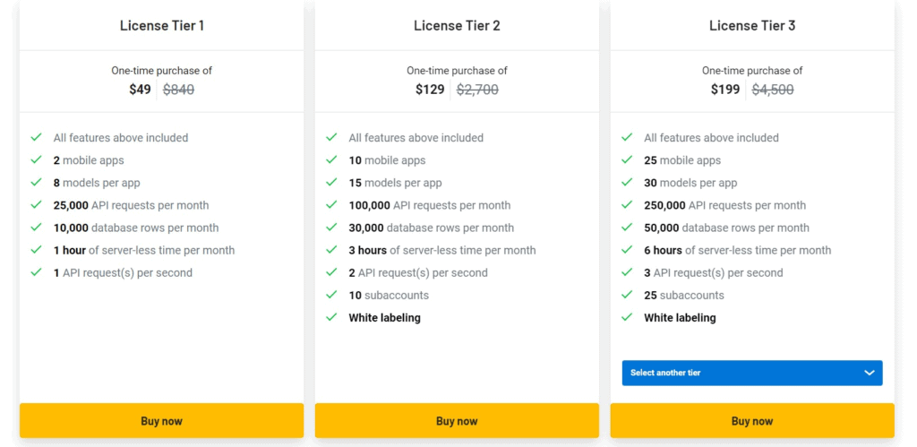Image resolution: width=917 pixels, height=447 pixels.
Task: Select the License Tier 2 heading
Action: click(x=457, y=26)
